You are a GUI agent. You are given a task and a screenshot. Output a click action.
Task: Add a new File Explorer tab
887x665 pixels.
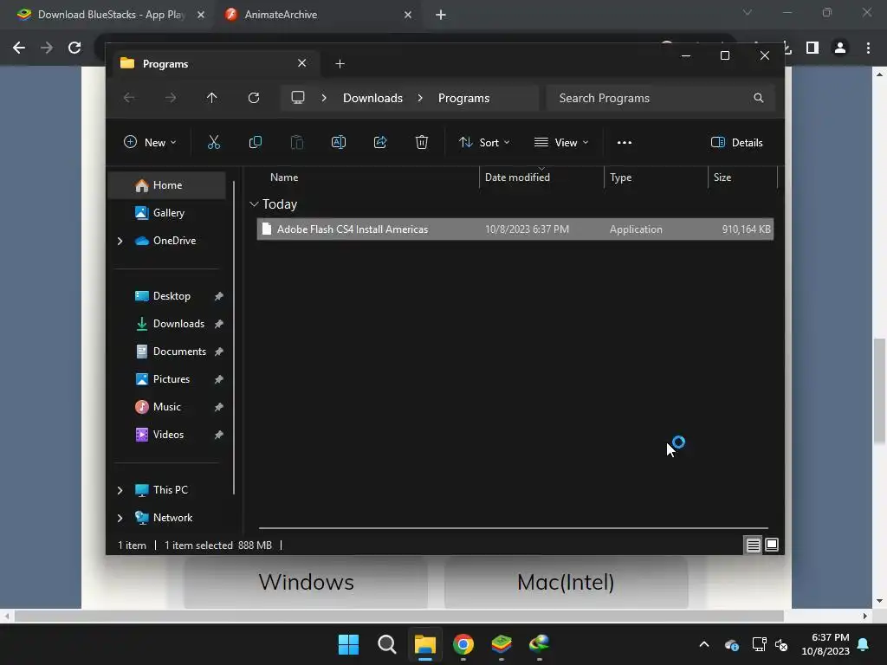[x=340, y=64]
